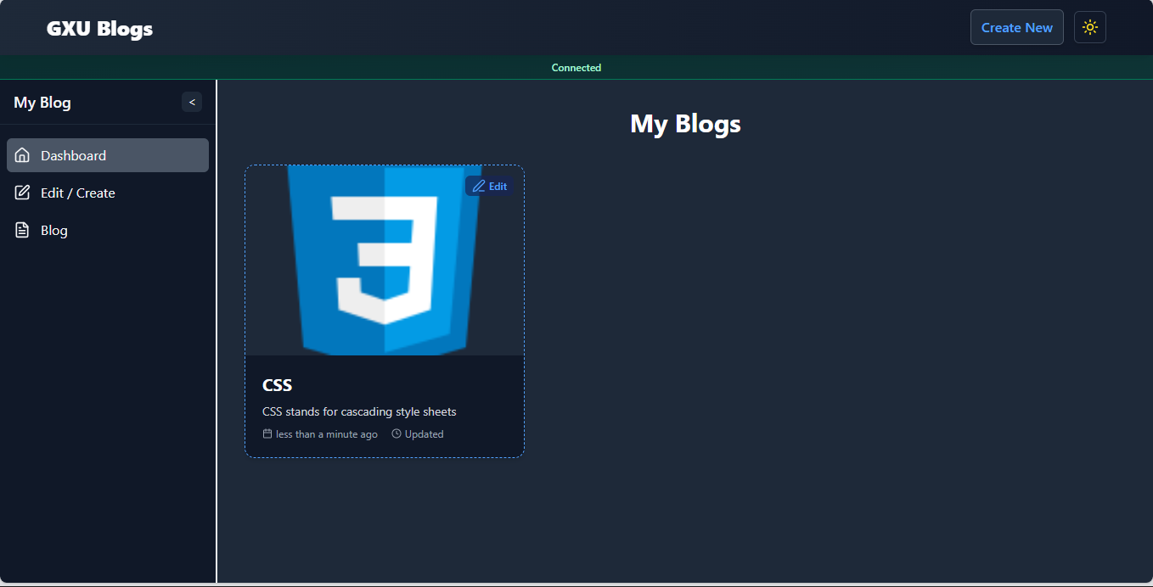Image resolution: width=1153 pixels, height=587 pixels.
Task: Click the Edit button on CSS card
Action: click(x=489, y=186)
